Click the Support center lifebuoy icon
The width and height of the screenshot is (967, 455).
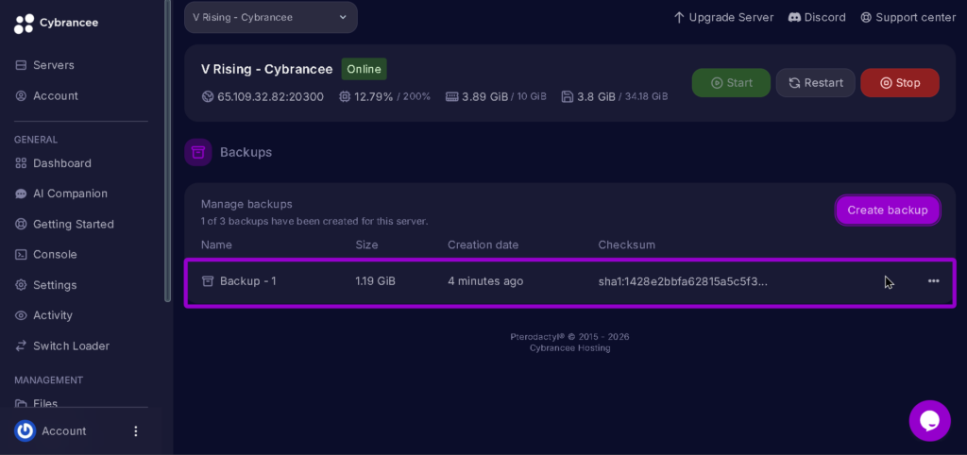click(867, 17)
